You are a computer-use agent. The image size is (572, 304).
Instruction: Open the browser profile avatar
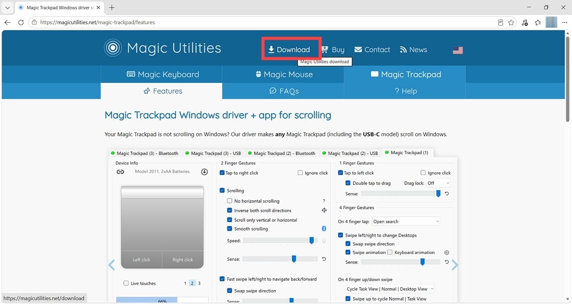pyautogui.click(x=551, y=22)
